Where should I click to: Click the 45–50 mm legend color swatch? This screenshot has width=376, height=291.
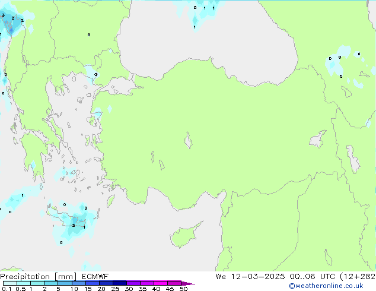click(x=174, y=283)
